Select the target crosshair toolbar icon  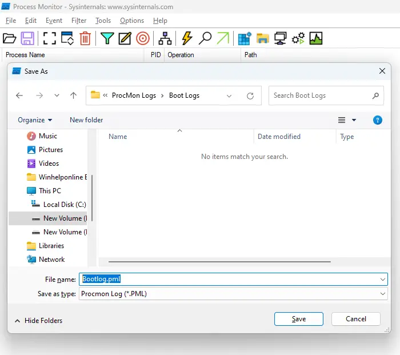point(143,38)
